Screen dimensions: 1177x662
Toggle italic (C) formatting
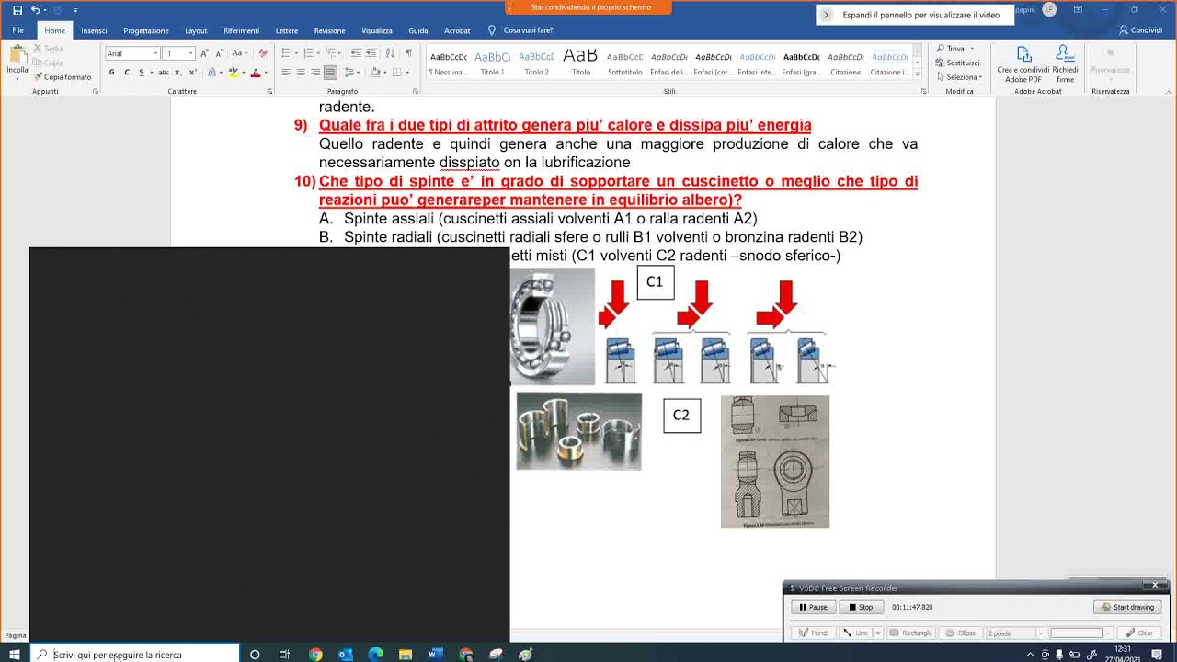(126, 73)
